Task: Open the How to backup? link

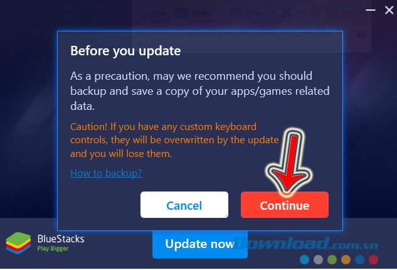Action: coord(106,173)
